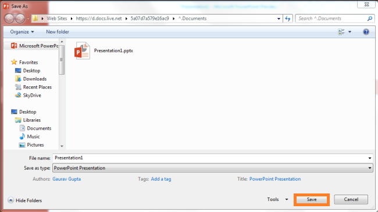Click the Presentation1.pptx file icon

pos(82,50)
